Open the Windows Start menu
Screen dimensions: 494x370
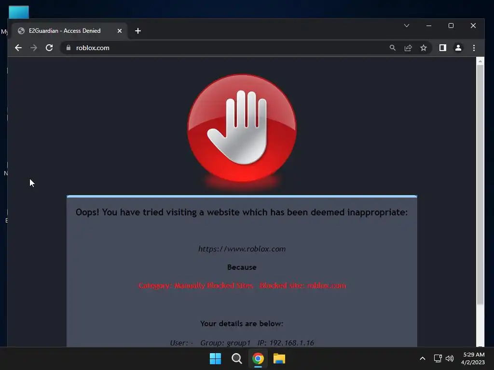[216, 358]
